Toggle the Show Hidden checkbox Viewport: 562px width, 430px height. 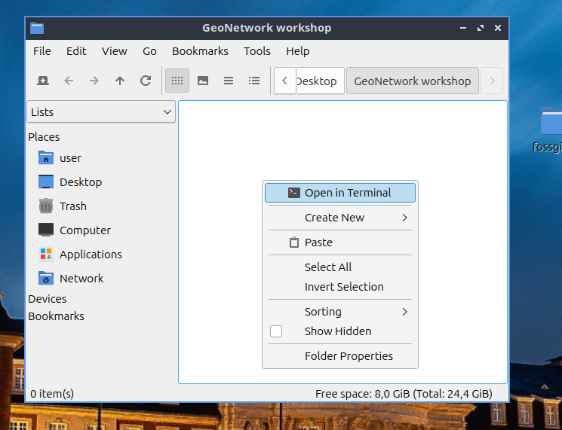pos(276,331)
